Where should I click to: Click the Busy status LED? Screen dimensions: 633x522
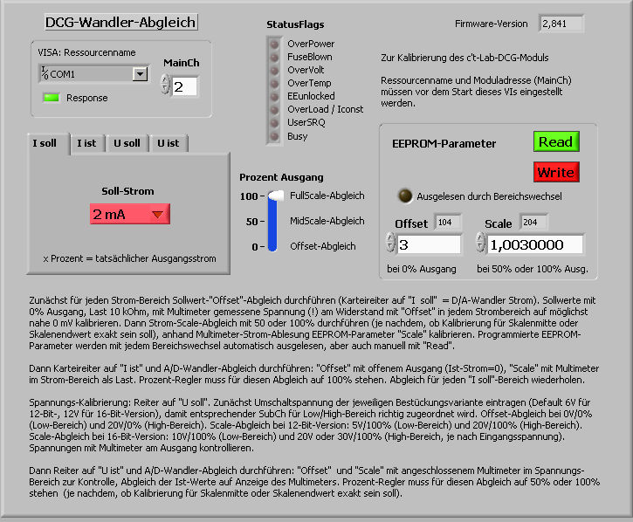[275, 136]
